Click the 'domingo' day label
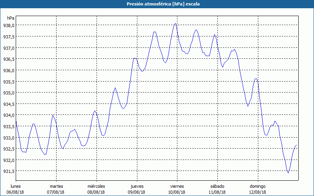Screen dimensions: 314x196 tap(258, 186)
